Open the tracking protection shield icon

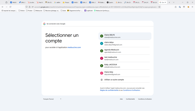pyautogui.click(x=26, y=7)
